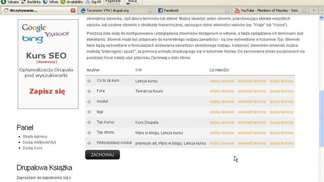Screen dimensions: 324x182
Task: Click drag handle icon for Typ Kursu row
Action: pos(89,122)
